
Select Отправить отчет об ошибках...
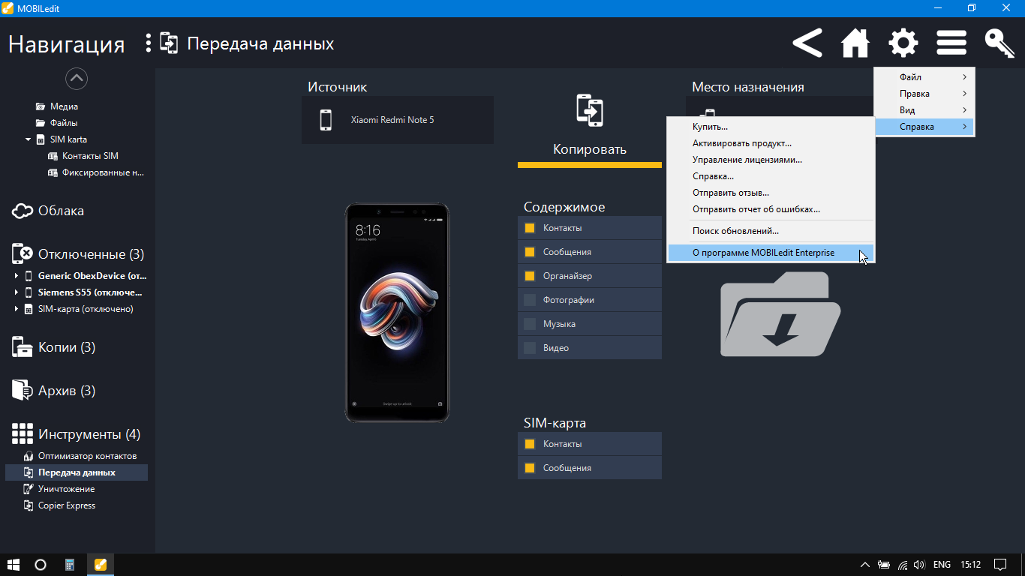[771, 209]
